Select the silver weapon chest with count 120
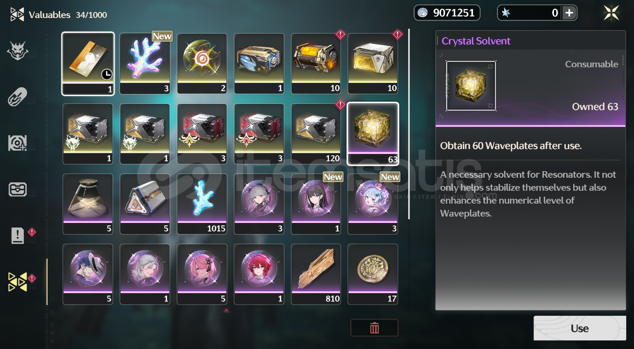Screen dimensions: 634x349 [316, 134]
